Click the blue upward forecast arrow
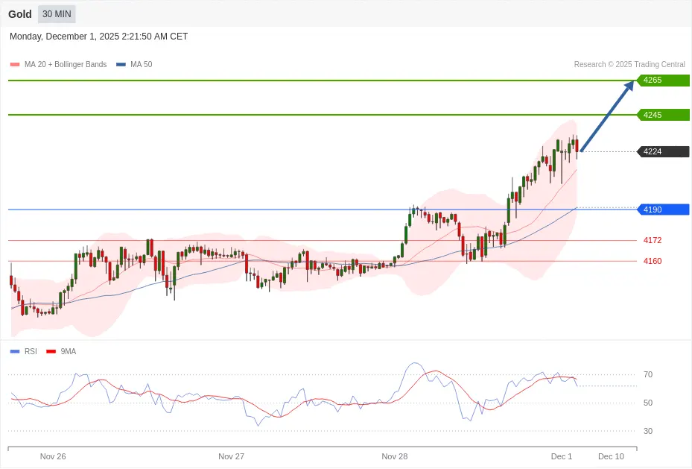 click(x=607, y=116)
